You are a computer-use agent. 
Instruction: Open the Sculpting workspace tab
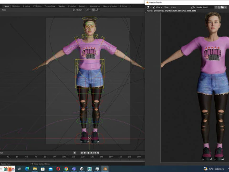pyautogui.click(x=26, y=6)
